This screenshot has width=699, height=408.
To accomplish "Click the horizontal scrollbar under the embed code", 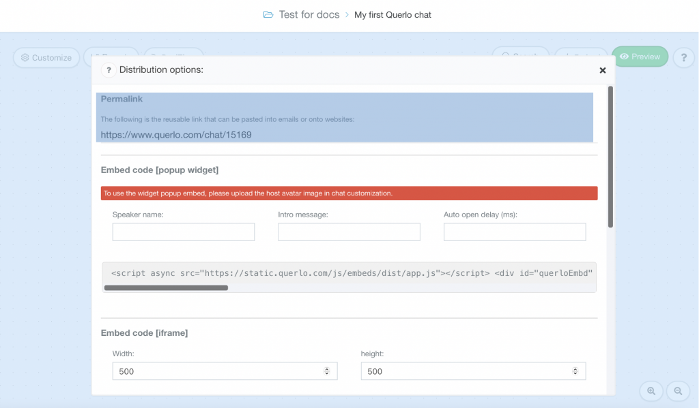I will tap(167, 288).
